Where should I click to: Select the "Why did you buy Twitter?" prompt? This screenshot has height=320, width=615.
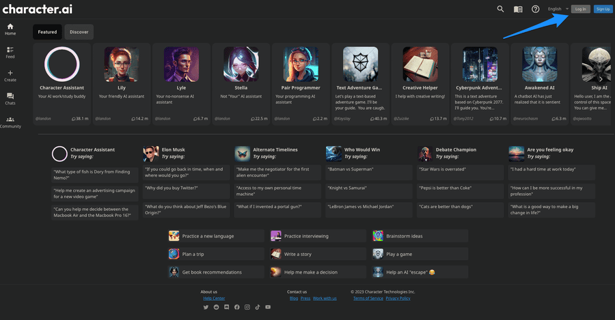[187, 191]
